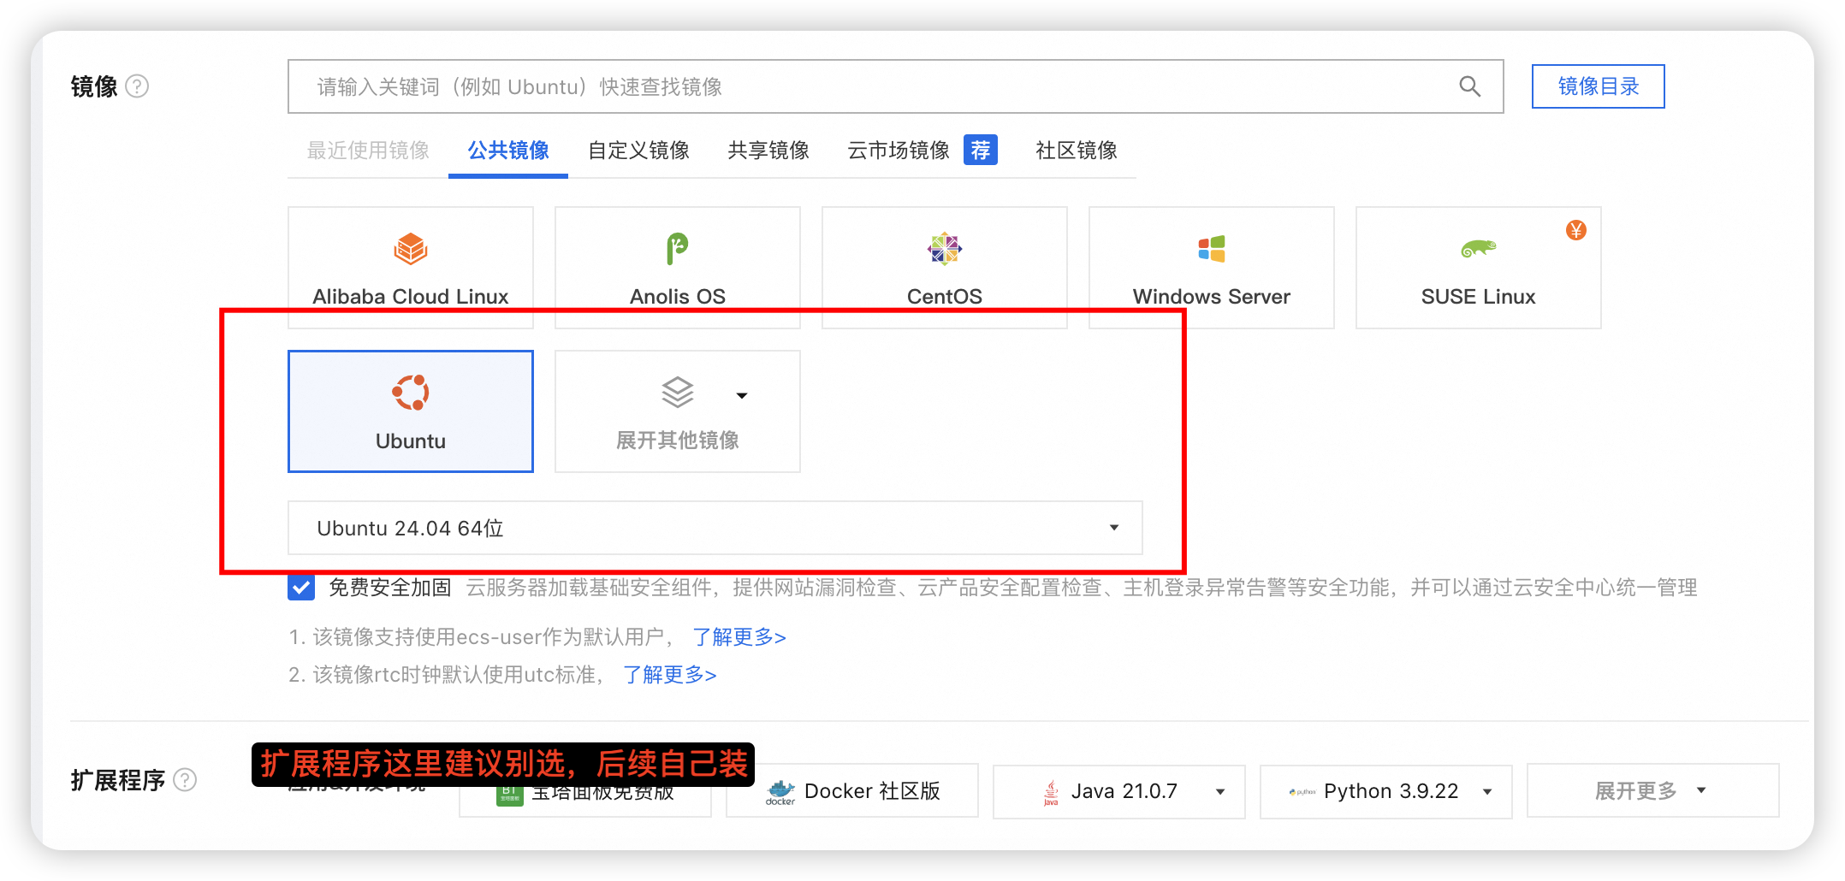Select the Docker 社区版 extension
The image size is (1845, 881).
coord(852,790)
